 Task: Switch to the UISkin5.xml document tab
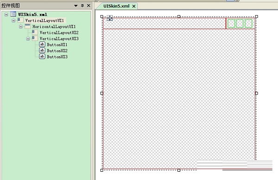point(116,6)
